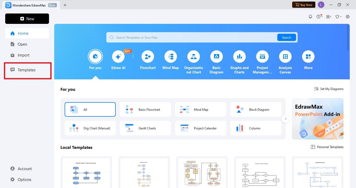Screen dimensions: 356x188
Task: Add a new tab with plus icon
Action: (65, 5)
